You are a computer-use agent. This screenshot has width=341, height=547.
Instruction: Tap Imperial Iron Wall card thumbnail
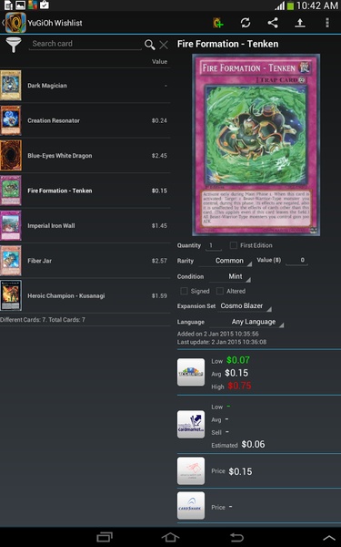pos(11,226)
